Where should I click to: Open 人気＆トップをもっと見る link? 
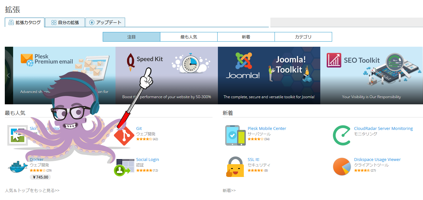pos(32,190)
